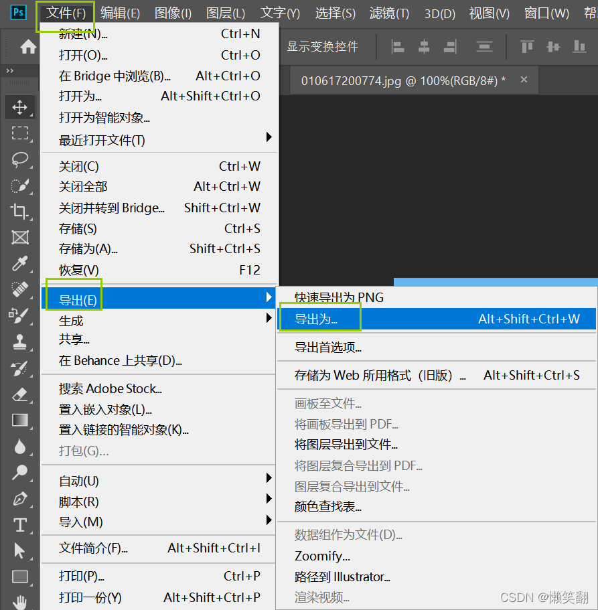
Task: Choose 在 Bridge 中浏览(B)...
Action: point(159,76)
